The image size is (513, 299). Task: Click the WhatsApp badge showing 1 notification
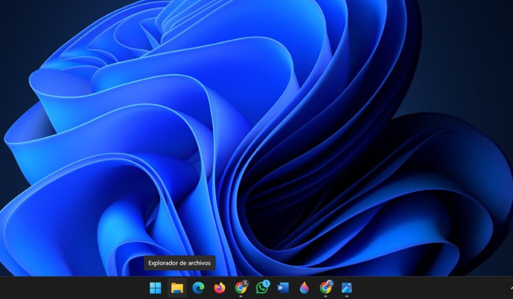267,282
